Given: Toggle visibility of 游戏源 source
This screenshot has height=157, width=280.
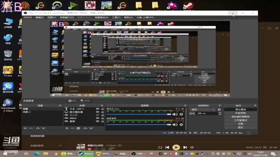Looking at the screenshot, I should click(98, 115).
